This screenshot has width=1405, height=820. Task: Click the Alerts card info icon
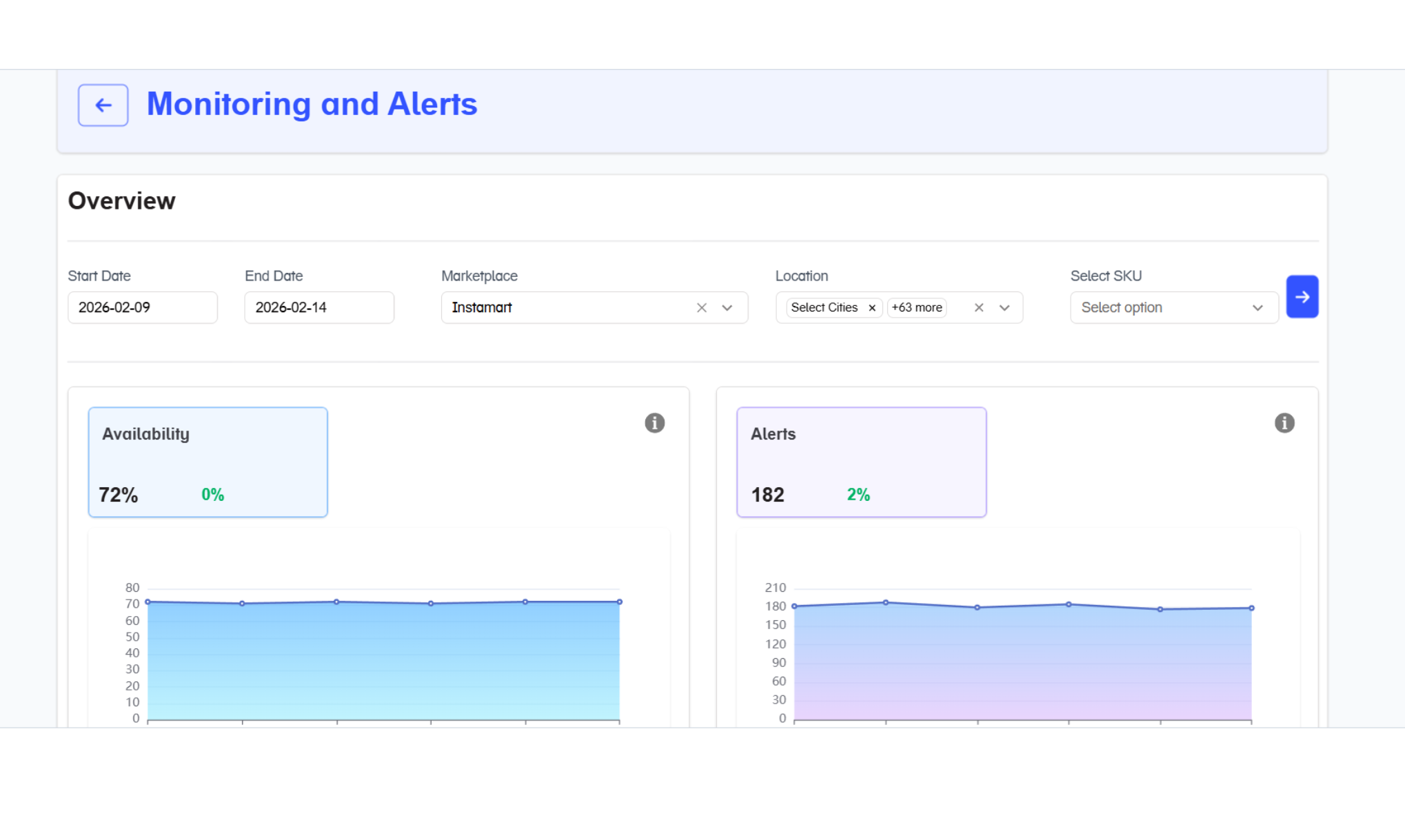[x=1284, y=423]
